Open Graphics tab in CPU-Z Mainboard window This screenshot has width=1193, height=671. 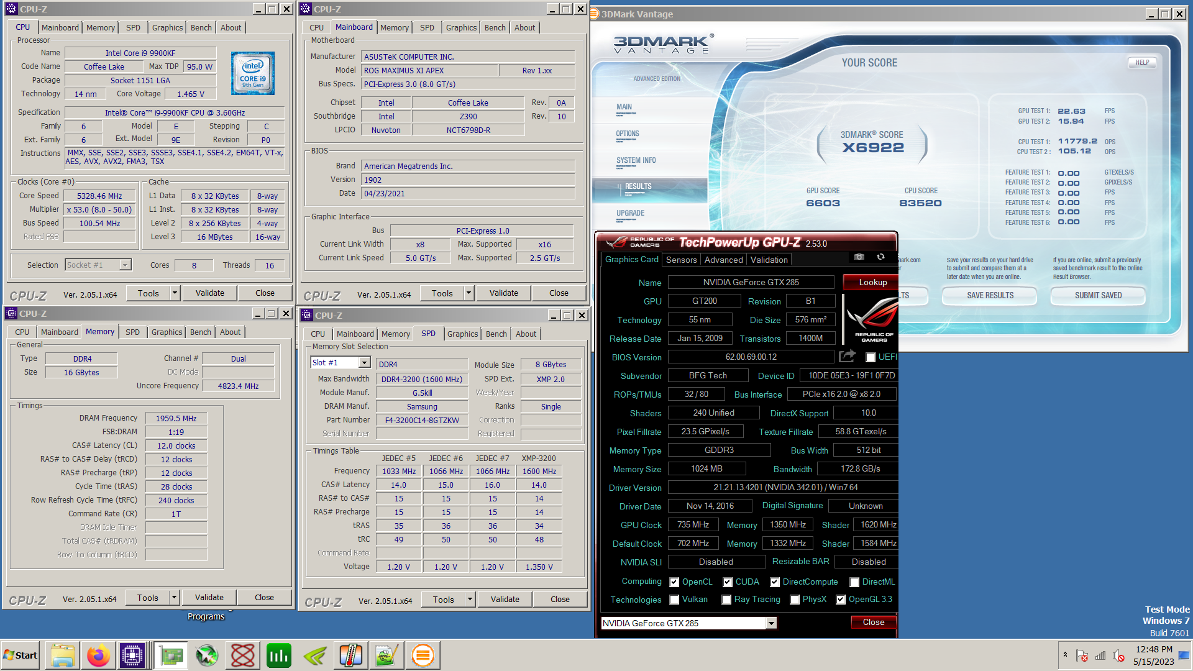point(461,27)
